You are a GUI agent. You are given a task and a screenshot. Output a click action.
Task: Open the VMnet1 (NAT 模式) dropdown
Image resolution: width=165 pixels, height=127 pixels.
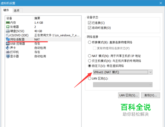point(123,72)
